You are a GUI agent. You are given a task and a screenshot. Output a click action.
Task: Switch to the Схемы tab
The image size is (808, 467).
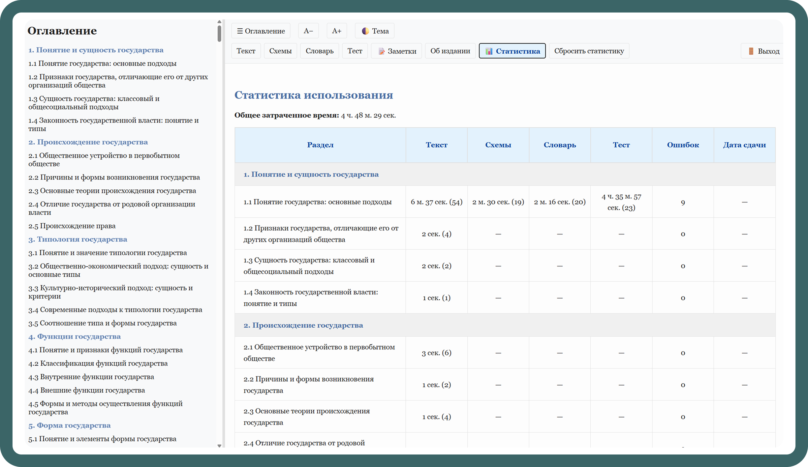[280, 51]
